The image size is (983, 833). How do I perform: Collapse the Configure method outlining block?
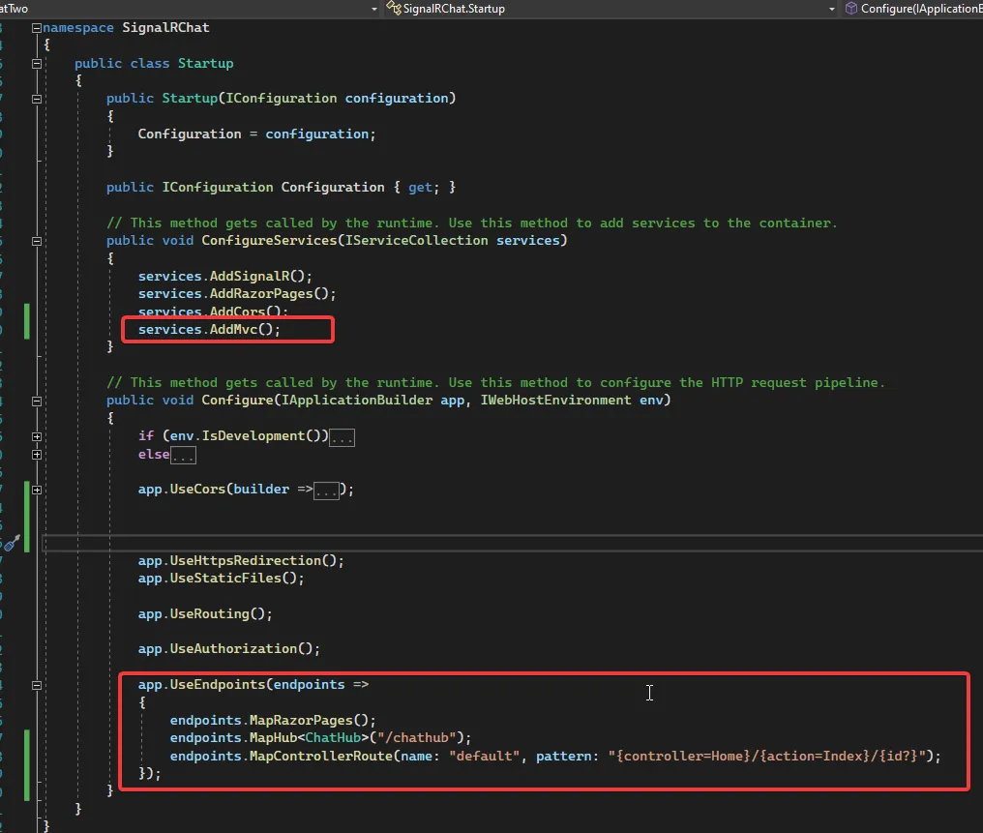37,402
